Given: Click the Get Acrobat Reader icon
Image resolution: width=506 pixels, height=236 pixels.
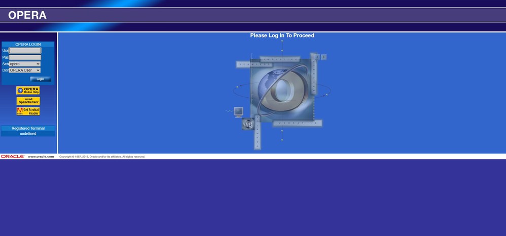Looking at the screenshot, I should (28, 111).
